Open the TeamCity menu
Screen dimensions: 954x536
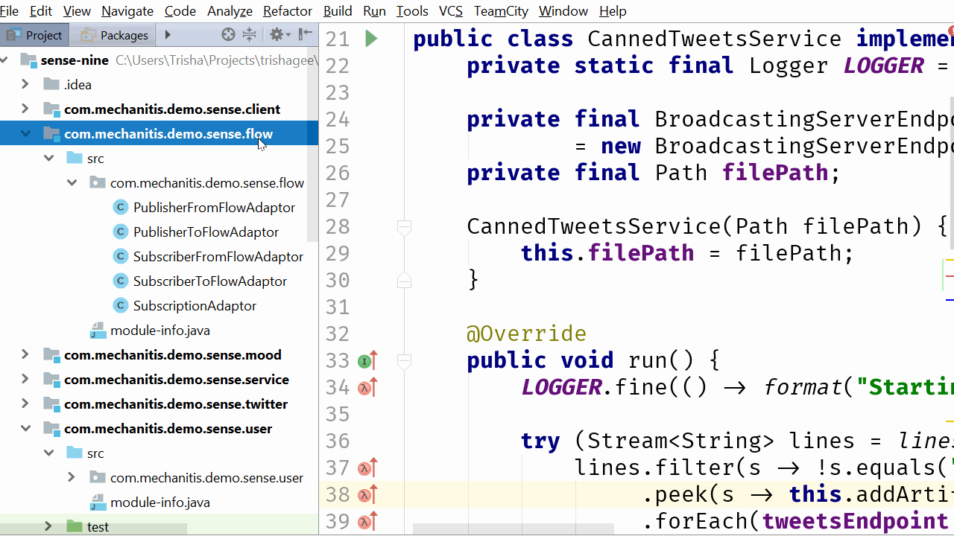501,11
